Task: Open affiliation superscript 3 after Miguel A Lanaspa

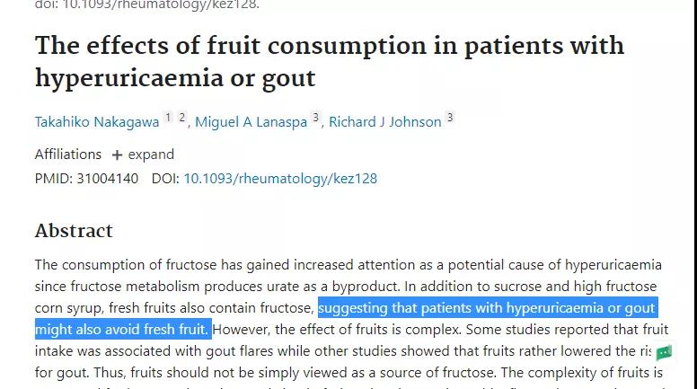Action: [315, 118]
